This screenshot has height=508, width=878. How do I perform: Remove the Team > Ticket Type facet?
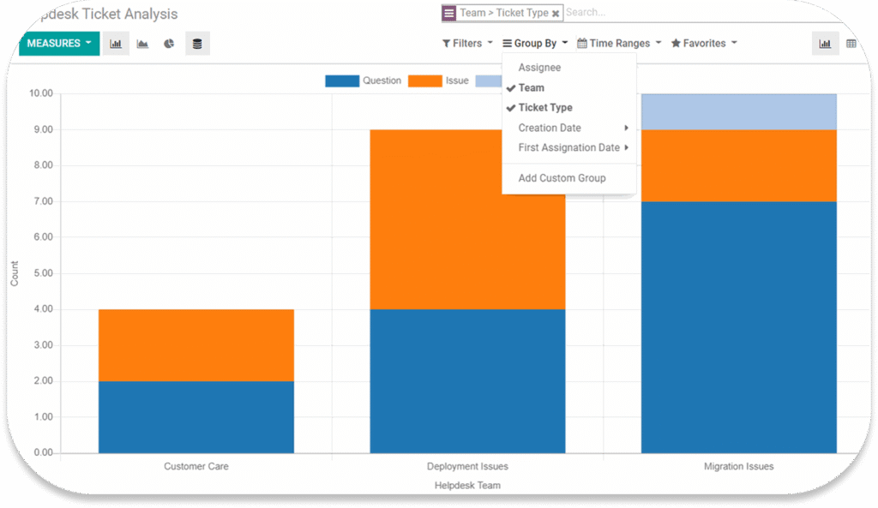[556, 14]
